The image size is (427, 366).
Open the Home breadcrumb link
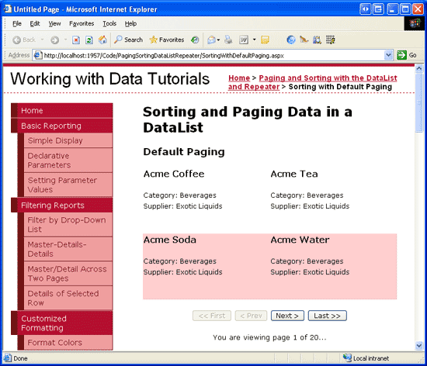point(239,78)
